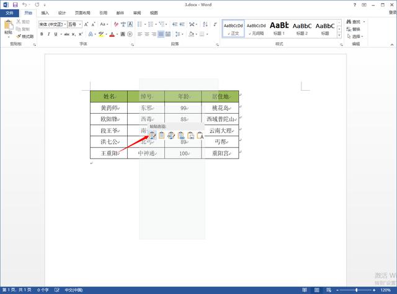Viewport: 397px width, 294px height.
Task: Choose the third paste option icon
Action: (x=171, y=136)
